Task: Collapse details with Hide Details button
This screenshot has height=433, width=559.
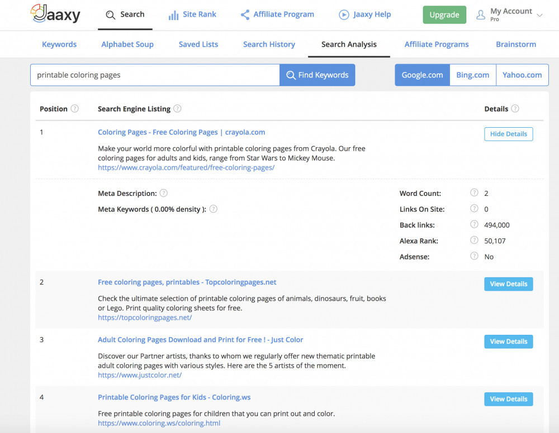Action: (508, 134)
